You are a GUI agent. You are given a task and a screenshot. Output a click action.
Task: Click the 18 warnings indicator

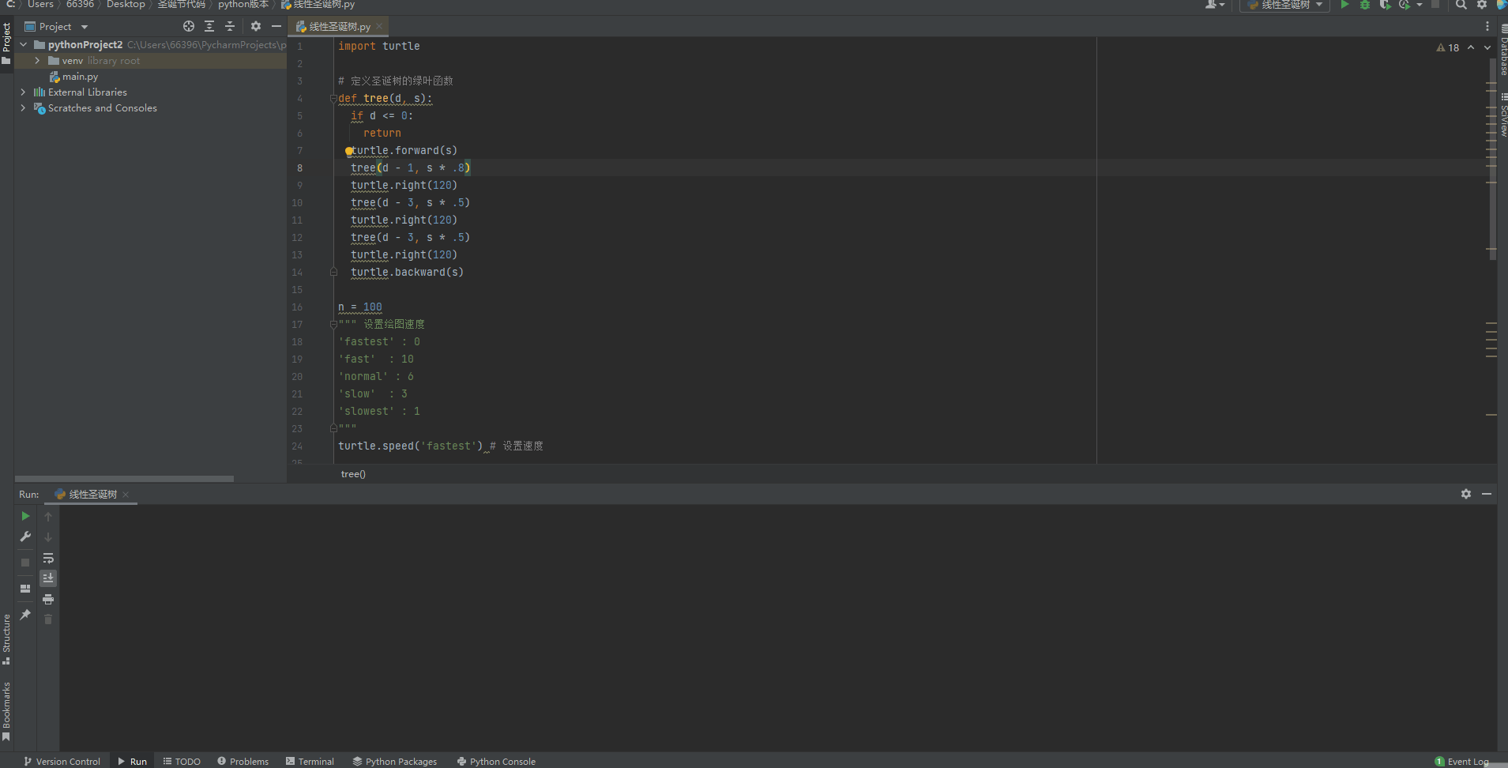tap(1447, 48)
